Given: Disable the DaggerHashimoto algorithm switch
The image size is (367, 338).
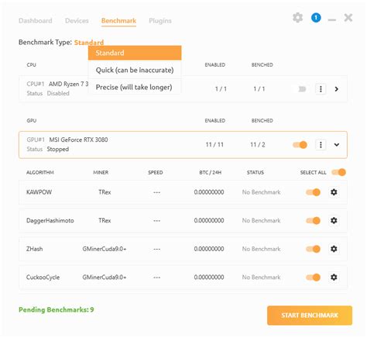Looking at the screenshot, I should (313, 220).
